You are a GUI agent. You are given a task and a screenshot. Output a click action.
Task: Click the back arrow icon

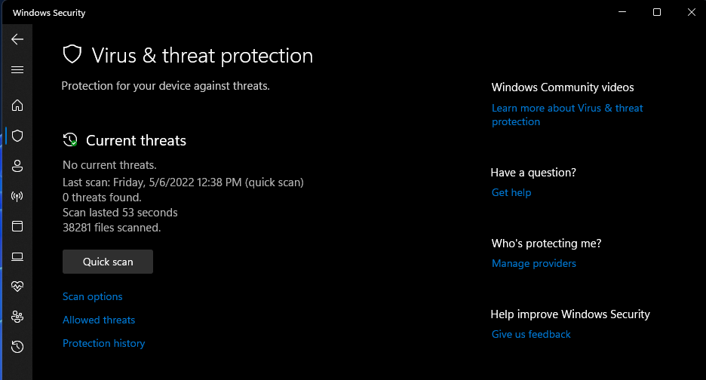17,39
